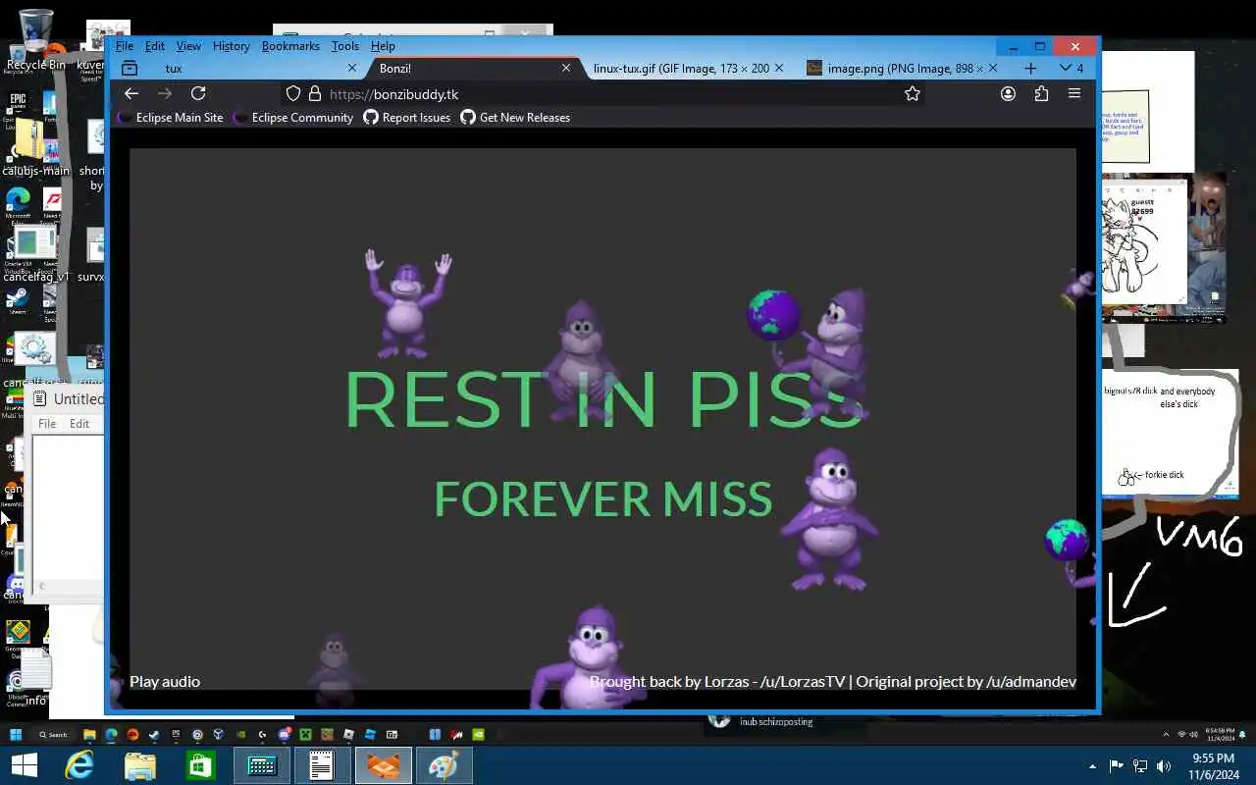Open Report Issues GitHub bookmark

coord(407,118)
